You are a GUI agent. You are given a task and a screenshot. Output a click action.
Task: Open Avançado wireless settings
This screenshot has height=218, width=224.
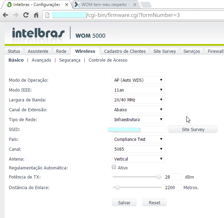tap(41, 60)
